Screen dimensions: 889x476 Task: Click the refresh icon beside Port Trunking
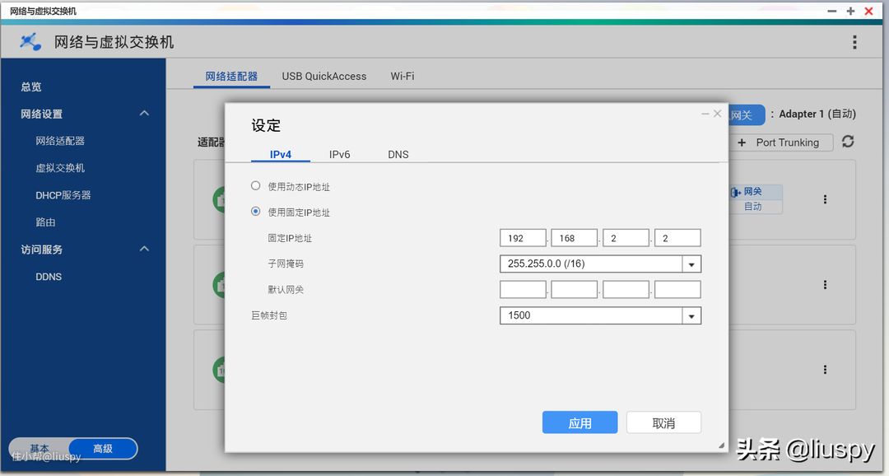[x=848, y=142]
